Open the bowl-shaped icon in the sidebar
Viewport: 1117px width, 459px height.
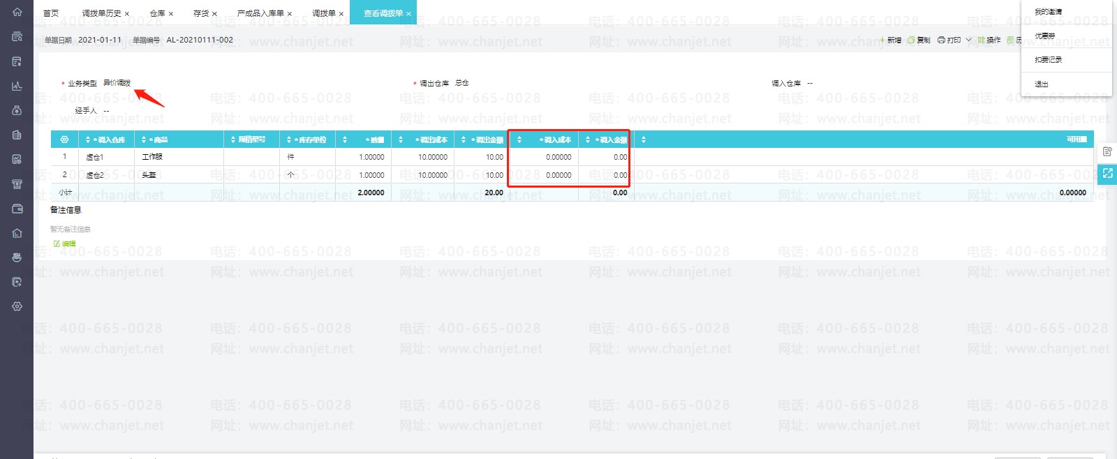(x=17, y=257)
